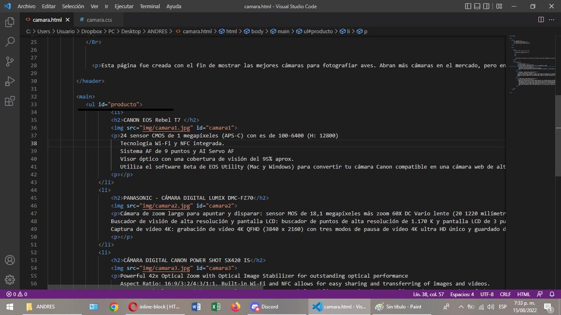Viewport: 561px width, 315px height.
Task: Click the ANDRES breadcrumb segment
Action: pyautogui.click(x=158, y=31)
